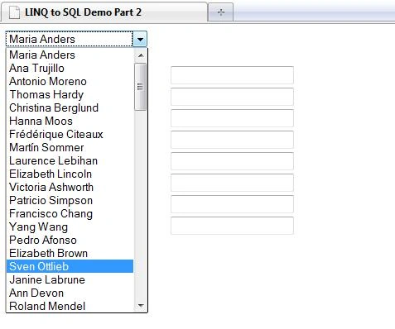The height and width of the screenshot is (329, 395).
Task: Focus the first empty text box
Action: pyautogui.click(x=232, y=75)
